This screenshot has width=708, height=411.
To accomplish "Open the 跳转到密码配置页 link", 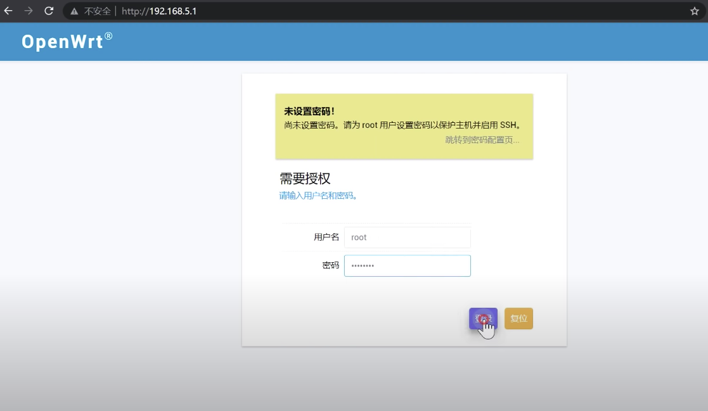I will (x=482, y=140).
